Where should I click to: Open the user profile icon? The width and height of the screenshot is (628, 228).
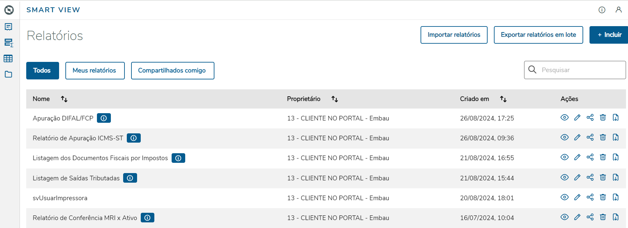[x=618, y=10]
